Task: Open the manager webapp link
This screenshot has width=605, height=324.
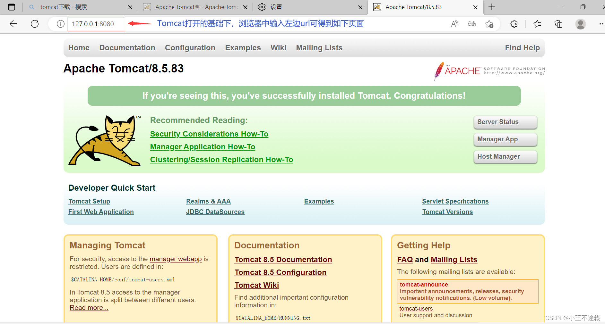Action: tap(176, 259)
